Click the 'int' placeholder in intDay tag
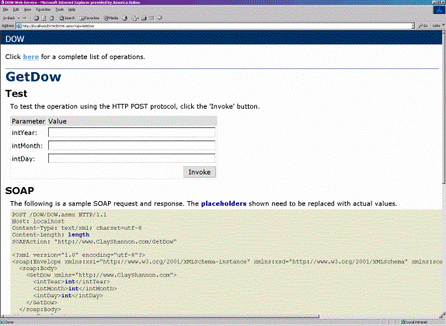Image resolution: width=446 pixels, height=326 pixels. pos(67,296)
